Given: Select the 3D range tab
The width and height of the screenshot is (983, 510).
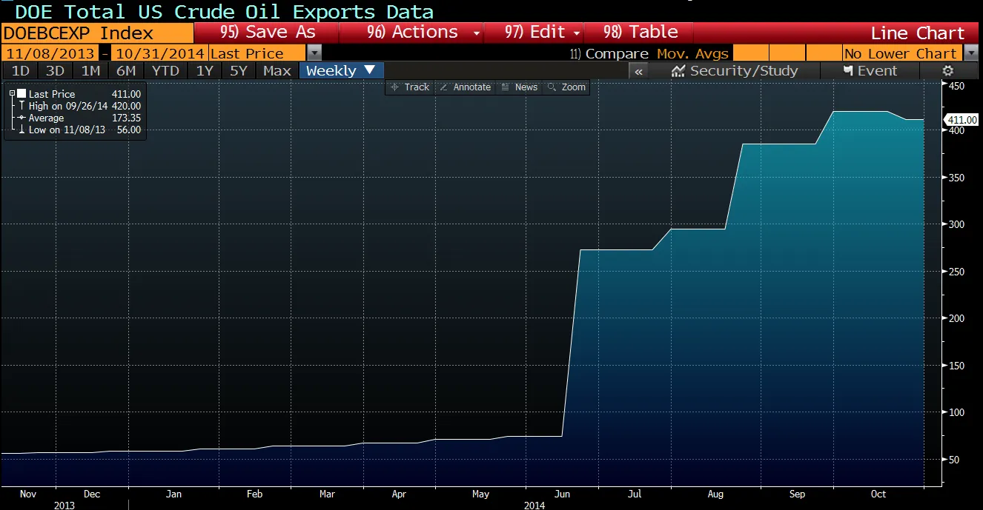Looking at the screenshot, I should pyautogui.click(x=55, y=71).
